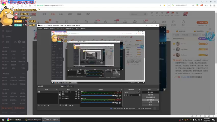217x122 pixels.
Task: Mute the 麦克风/Aux channel
Action: [x=117, y=96]
